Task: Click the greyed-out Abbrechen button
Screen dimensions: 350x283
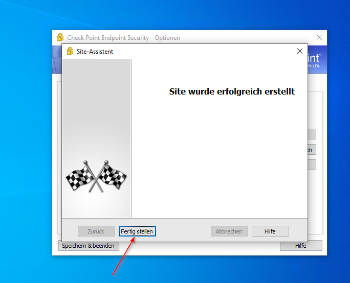Action: (229, 231)
